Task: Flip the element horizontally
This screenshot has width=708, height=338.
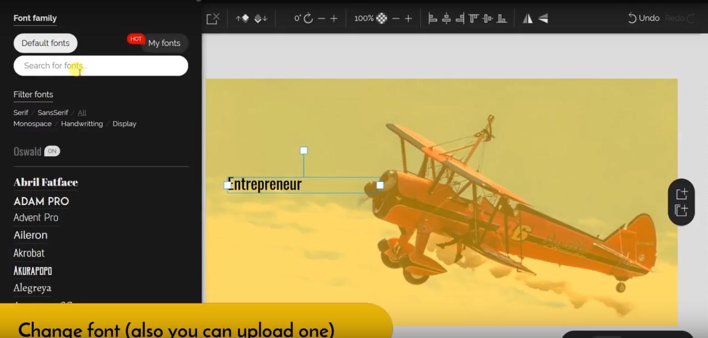Action: click(x=527, y=19)
